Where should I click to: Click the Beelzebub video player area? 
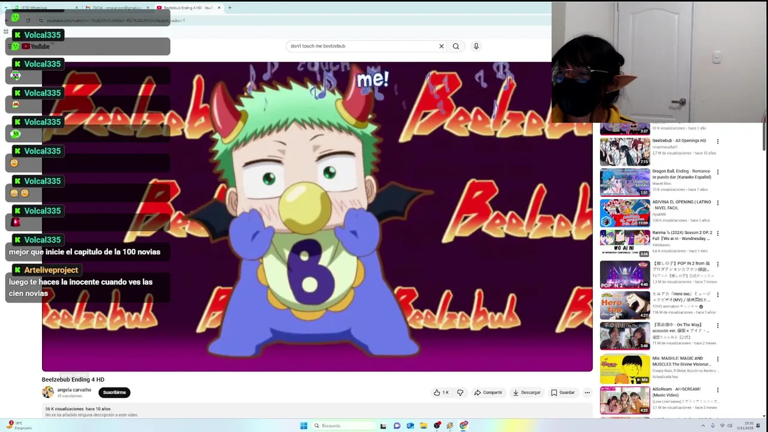coord(317,216)
